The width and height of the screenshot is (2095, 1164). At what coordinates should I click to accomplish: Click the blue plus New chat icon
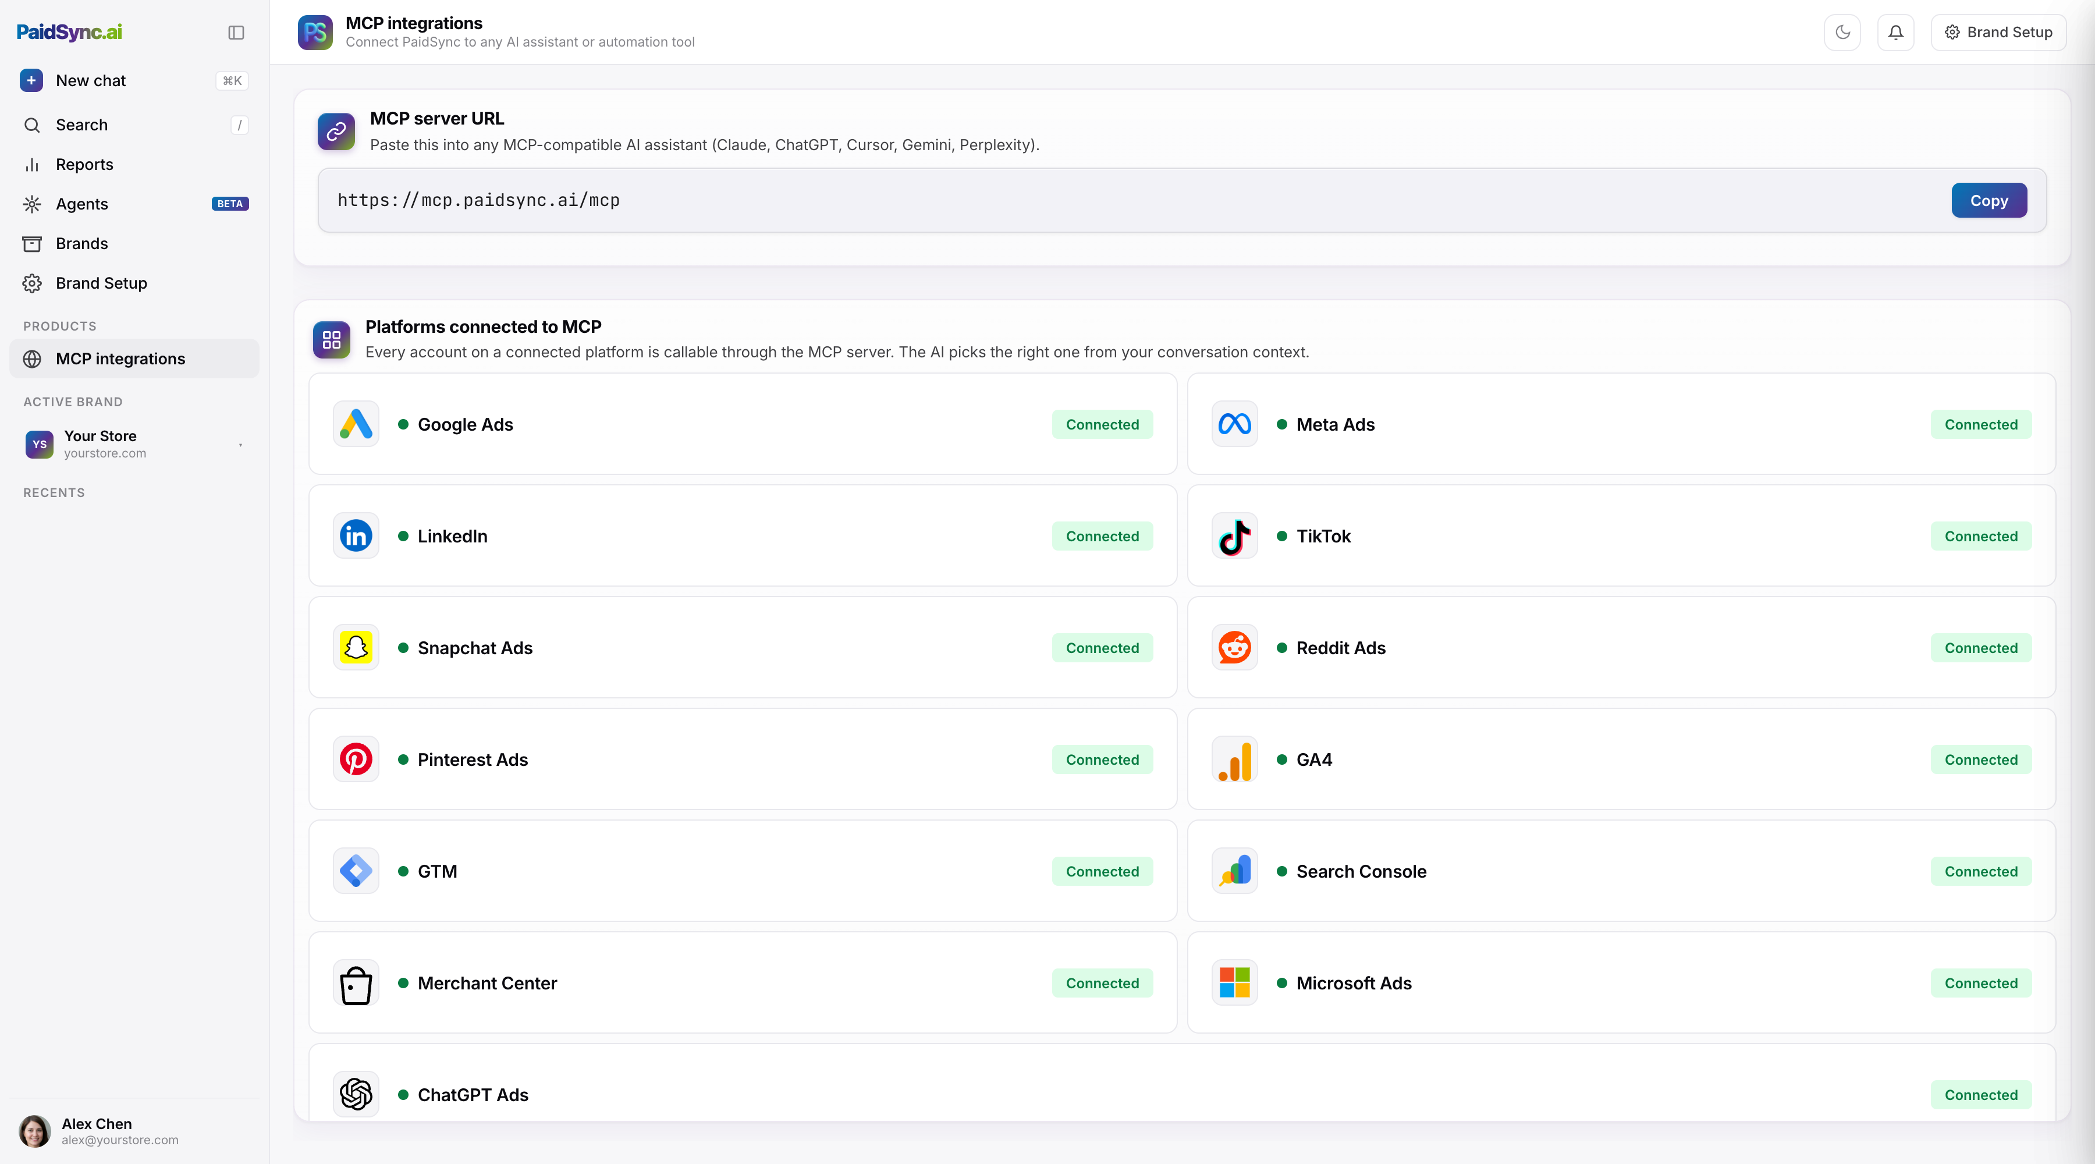[32, 80]
